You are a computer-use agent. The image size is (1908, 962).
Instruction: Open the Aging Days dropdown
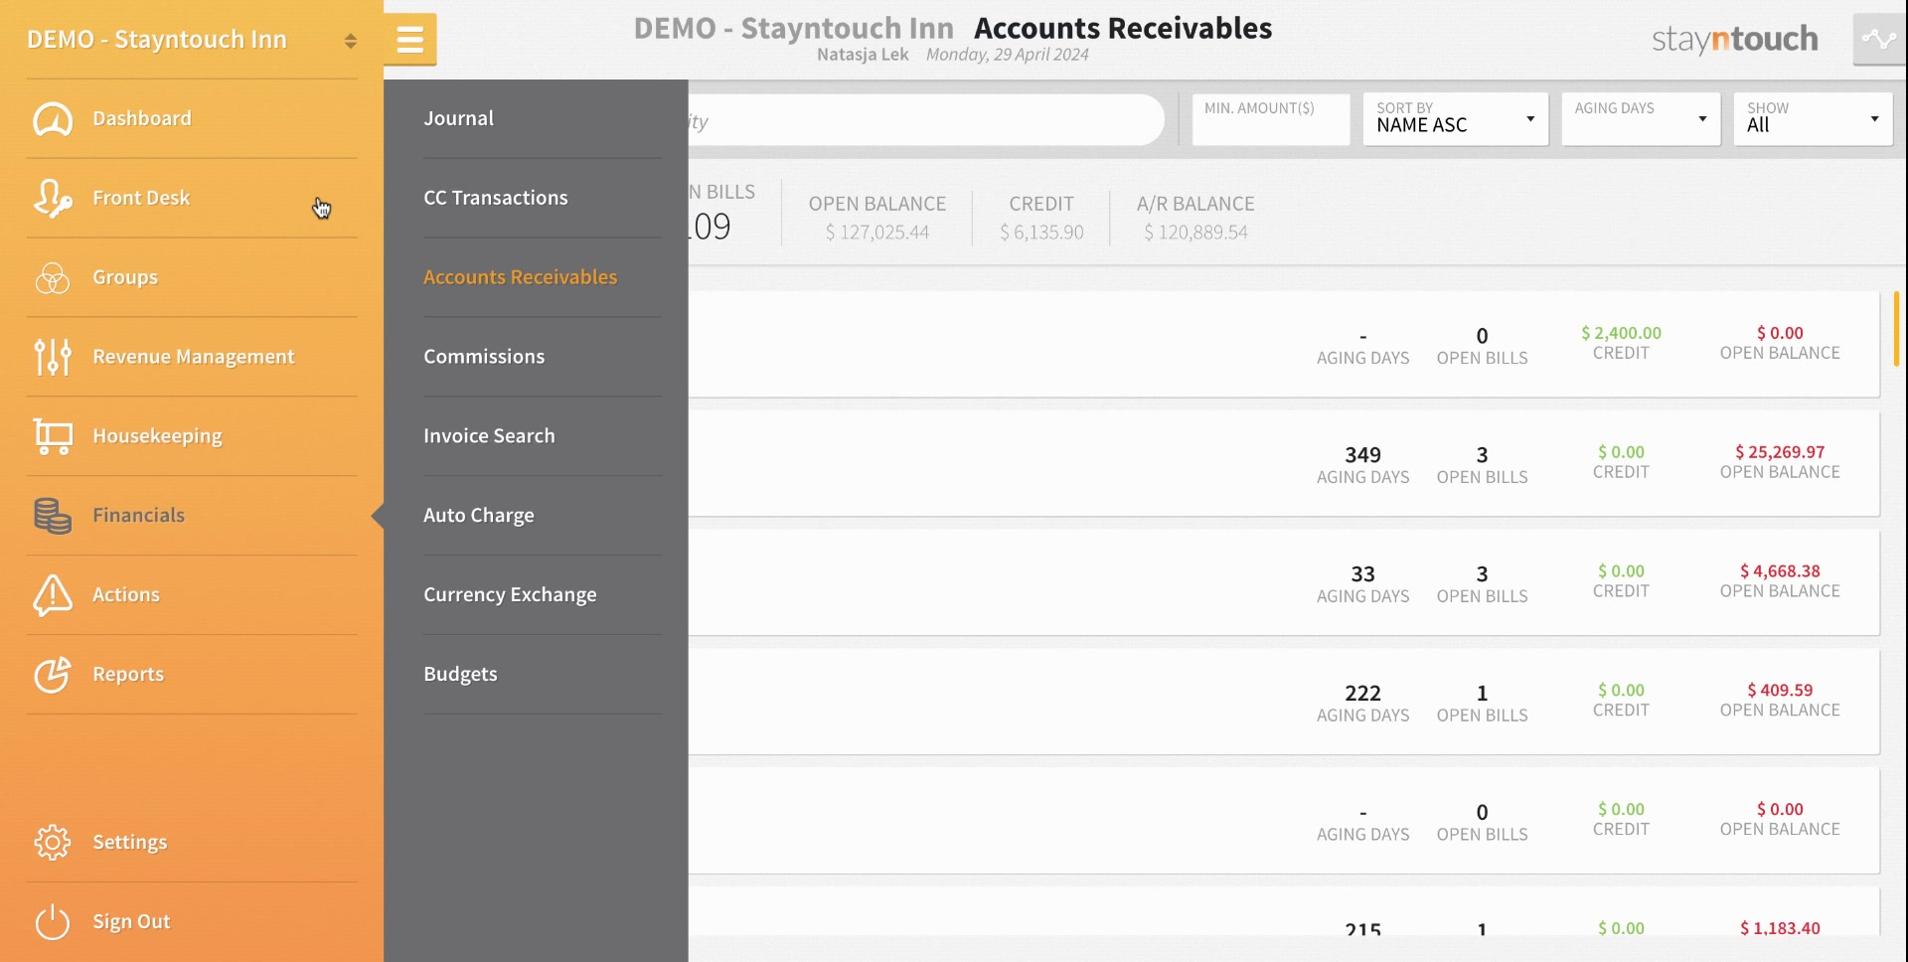[1641, 119]
